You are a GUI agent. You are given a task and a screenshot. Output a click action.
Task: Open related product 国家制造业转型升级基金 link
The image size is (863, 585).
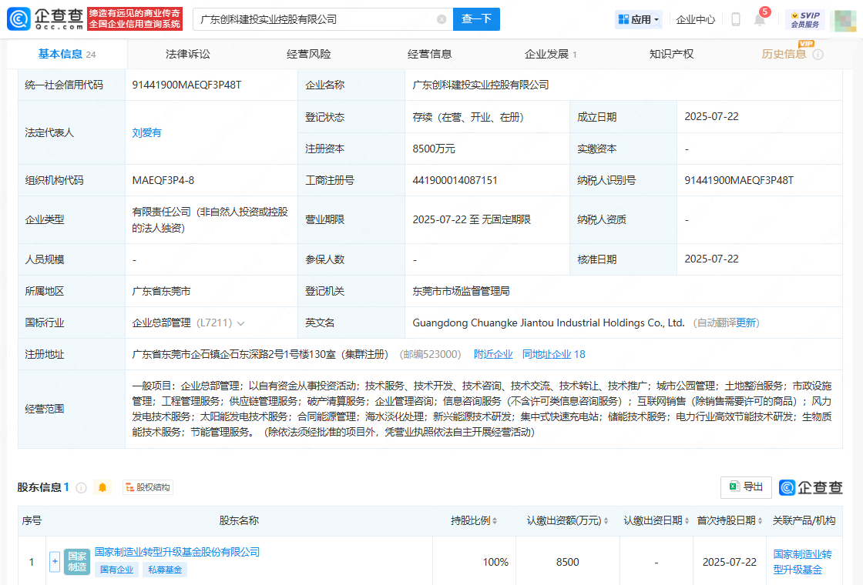[802, 562]
